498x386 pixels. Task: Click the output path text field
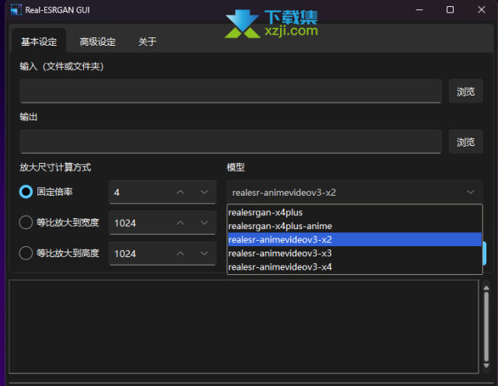tap(230, 141)
